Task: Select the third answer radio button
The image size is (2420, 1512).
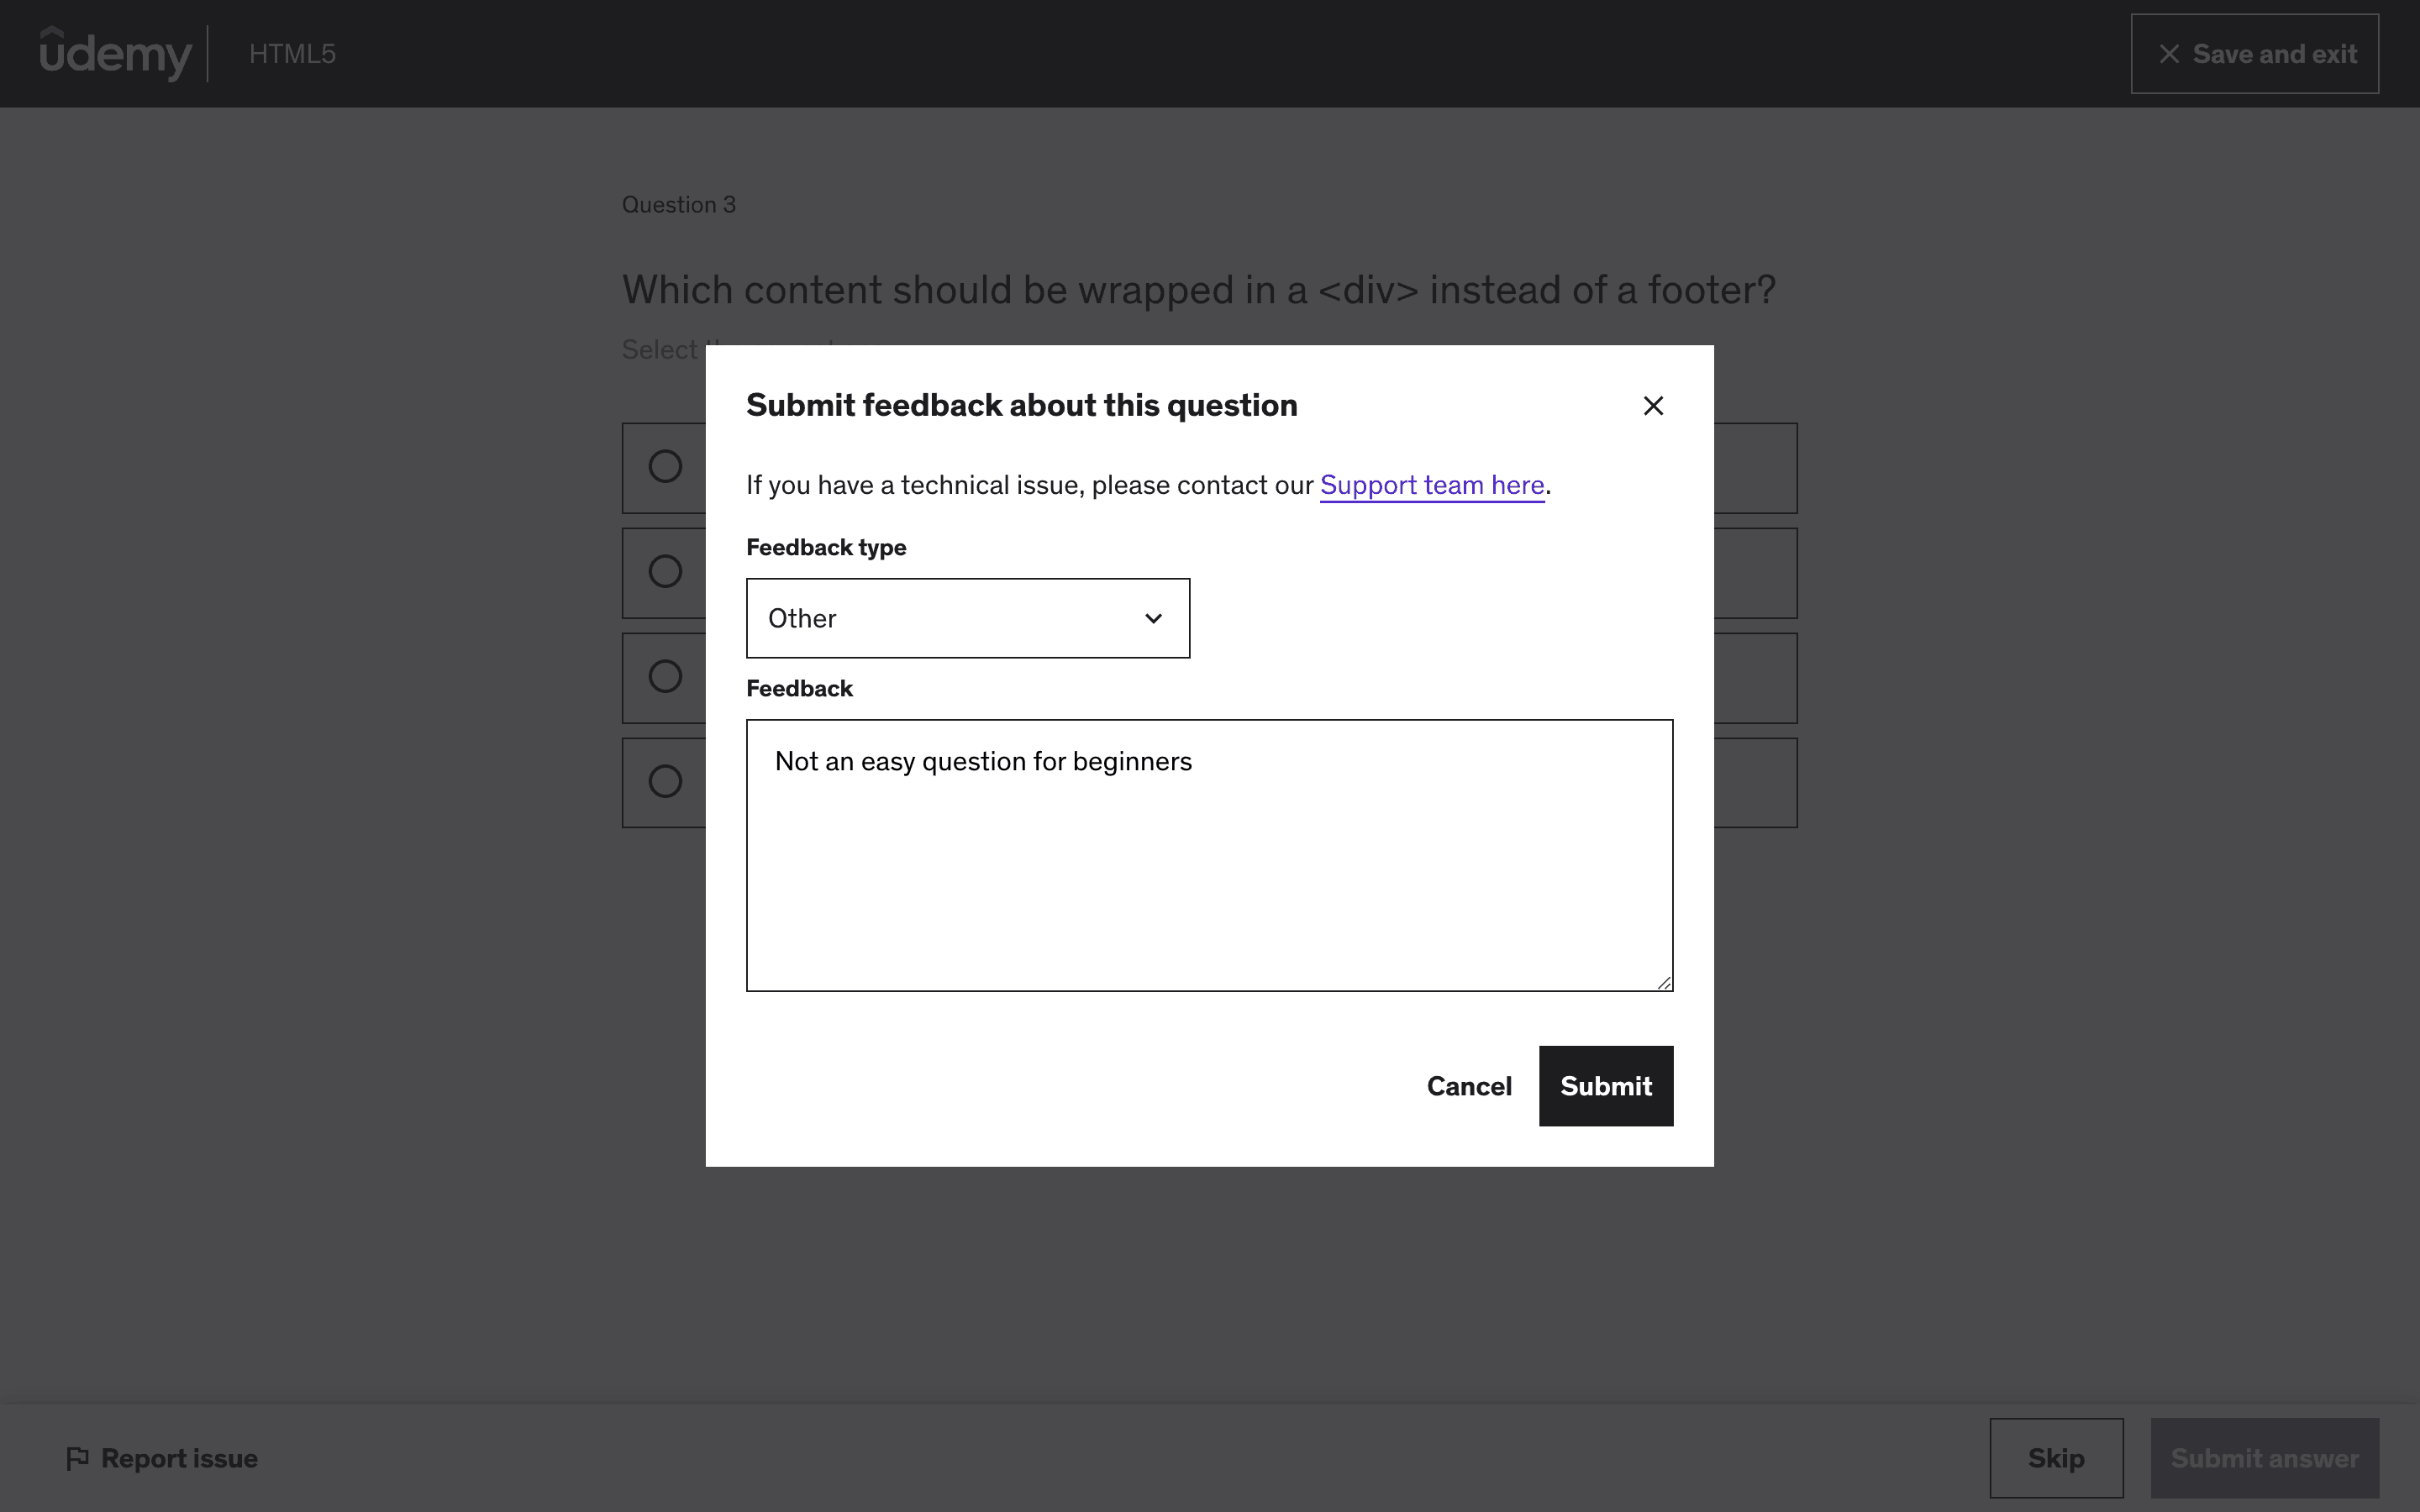Action: (665, 677)
